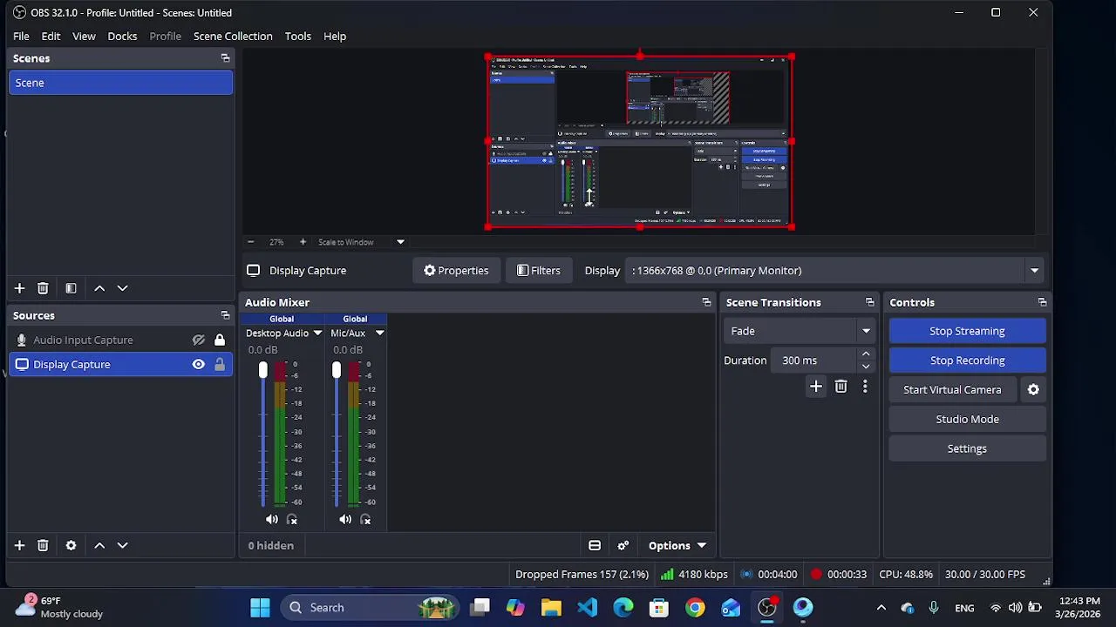Show hidden system tray icons chevron
Viewport: 1116px width, 627px height.
881,608
